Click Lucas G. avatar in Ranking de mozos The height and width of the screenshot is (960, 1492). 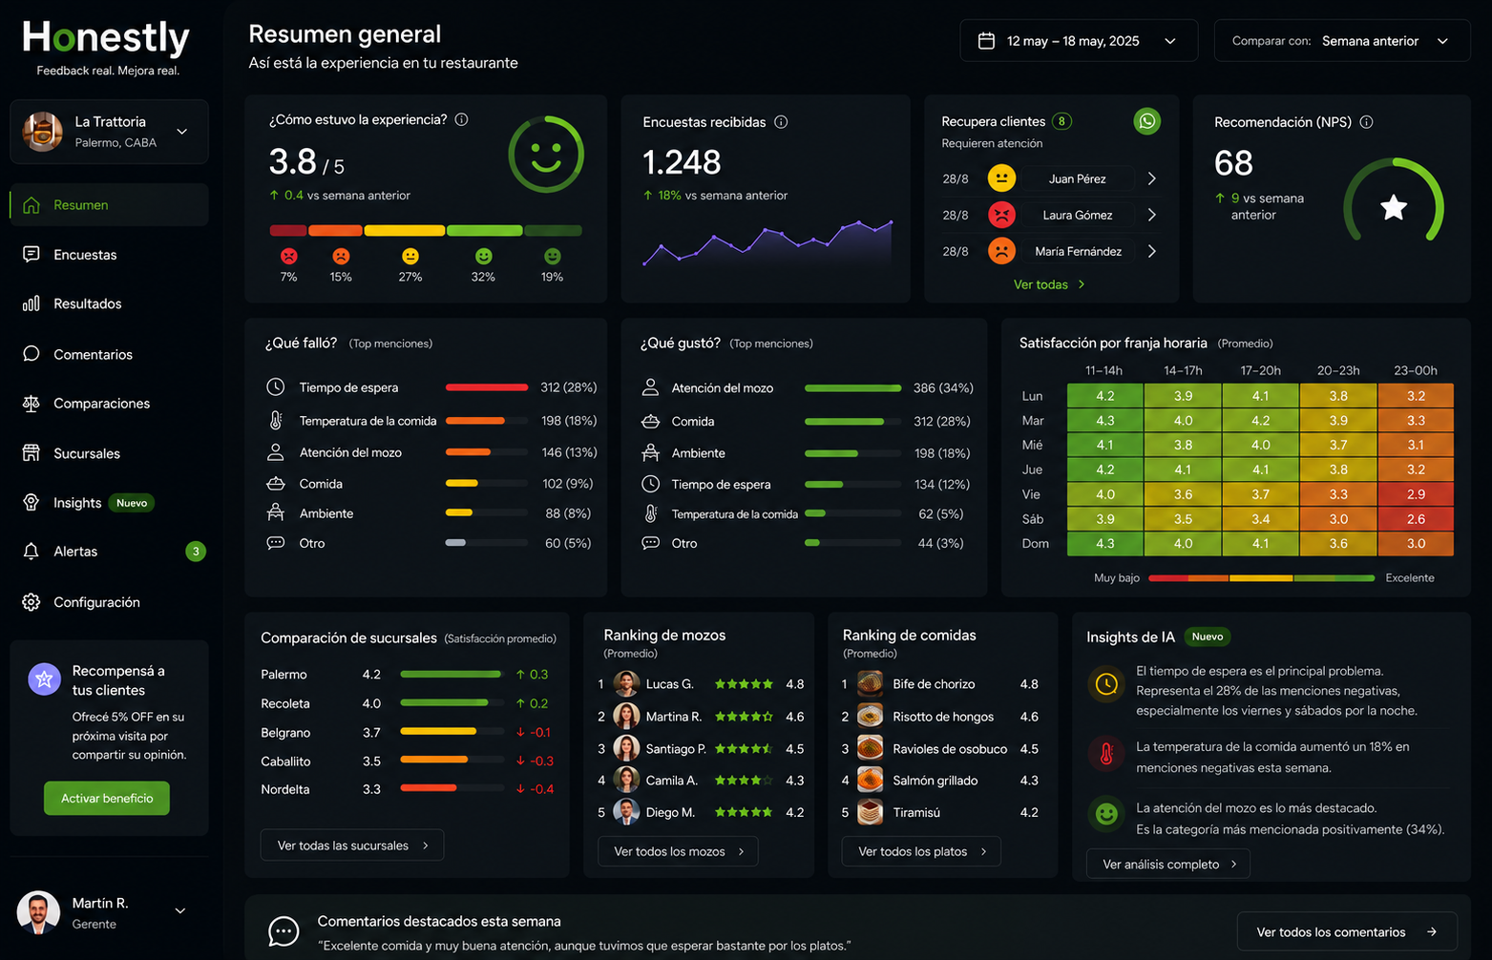626,684
